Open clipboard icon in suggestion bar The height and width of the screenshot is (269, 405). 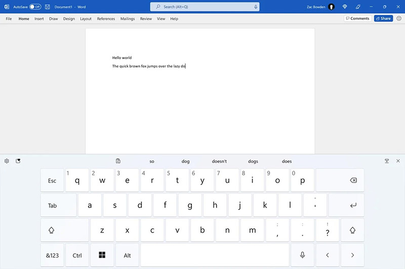pos(118,161)
